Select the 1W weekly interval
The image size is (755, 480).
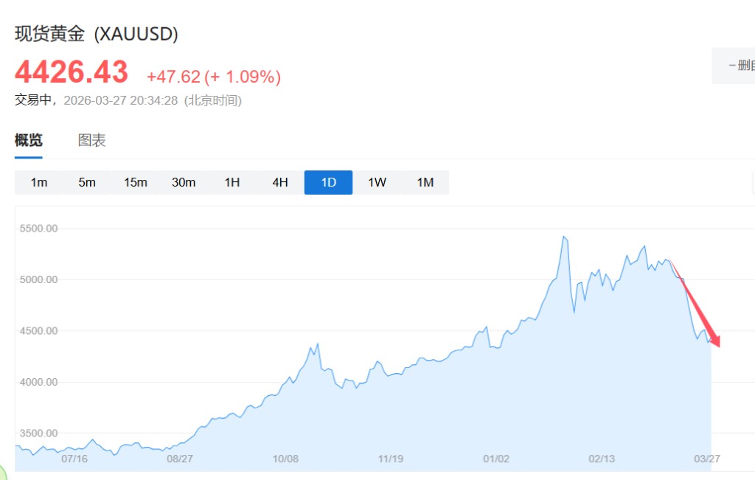coord(377,182)
